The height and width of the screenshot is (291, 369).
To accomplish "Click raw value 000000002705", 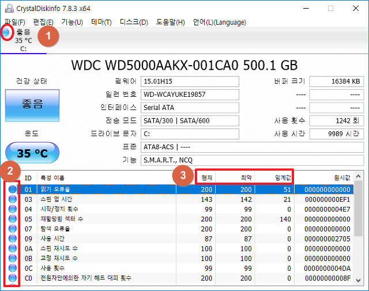I will click(x=327, y=239).
